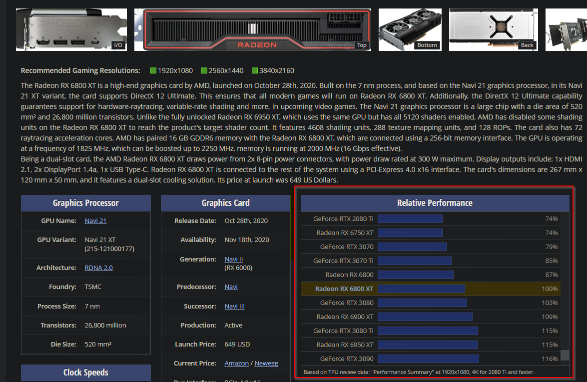
Task: Click the 3840x2160 resolution label
Action: (277, 70)
